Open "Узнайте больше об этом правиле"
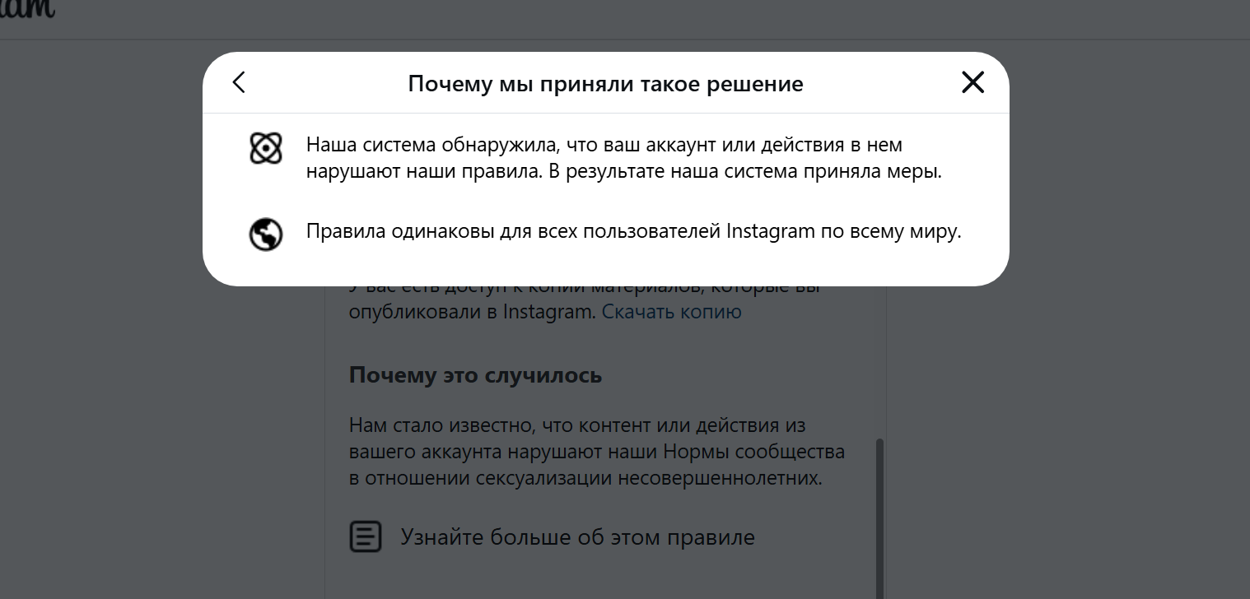The image size is (1250, 599). click(577, 537)
